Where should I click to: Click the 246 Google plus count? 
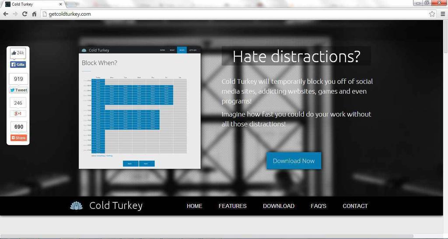coord(18,103)
